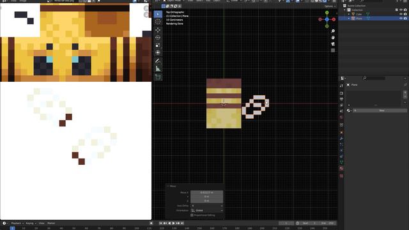409x230 pixels.
Task: Hide Cube in viewport with eye icon
Action: pos(401,14)
